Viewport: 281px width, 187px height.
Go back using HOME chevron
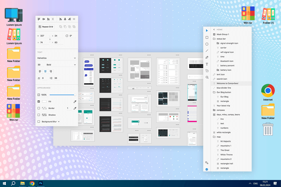[x=214, y=30]
